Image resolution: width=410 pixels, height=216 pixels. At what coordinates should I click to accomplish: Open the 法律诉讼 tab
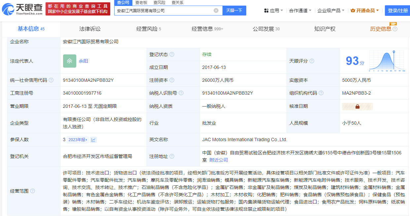(x=90, y=29)
